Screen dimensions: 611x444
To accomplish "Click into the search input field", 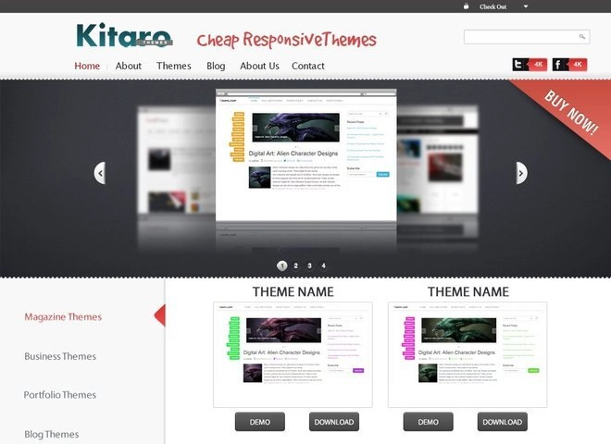I will pos(520,37).
